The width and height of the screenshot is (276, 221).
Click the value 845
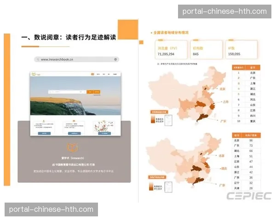point(195,54)
